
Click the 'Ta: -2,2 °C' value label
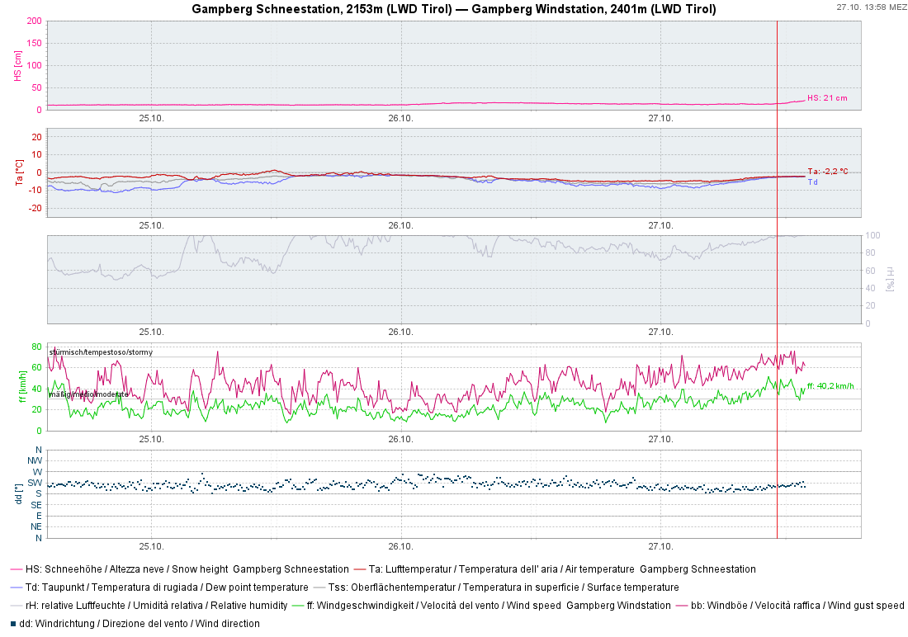click(827, 172)
